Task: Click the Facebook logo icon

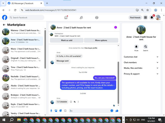Action: pyautogui.click(x=5, y=17)
